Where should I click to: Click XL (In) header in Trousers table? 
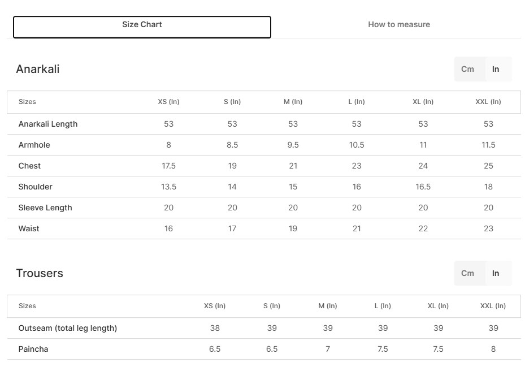pos(438,306)
